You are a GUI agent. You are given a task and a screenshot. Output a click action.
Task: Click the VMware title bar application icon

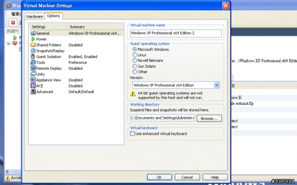8,5
